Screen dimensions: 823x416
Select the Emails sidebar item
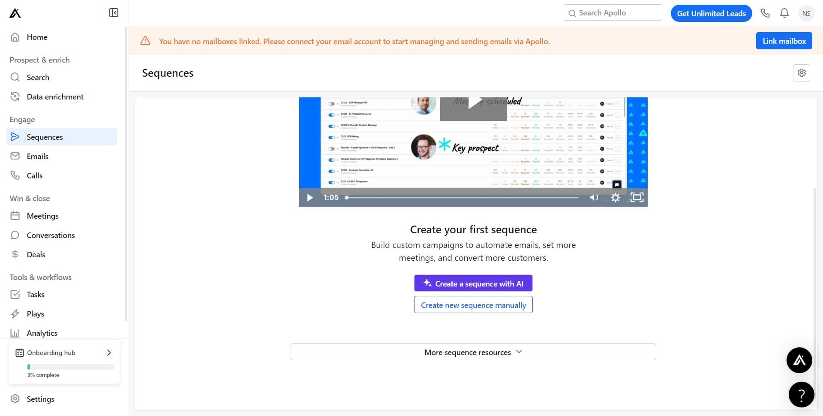(37, 156)
